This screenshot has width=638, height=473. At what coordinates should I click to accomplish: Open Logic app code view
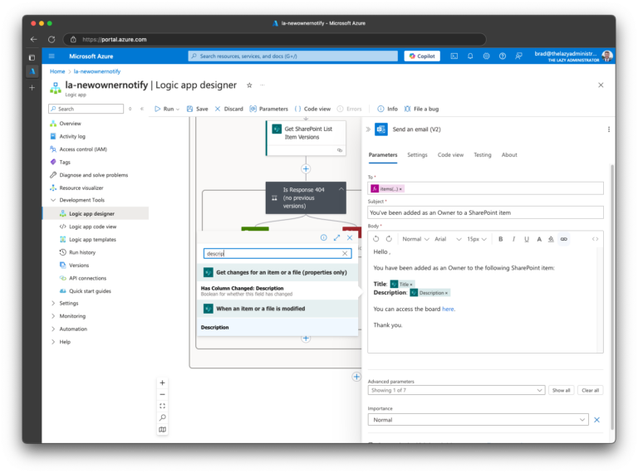pos(92,227)
